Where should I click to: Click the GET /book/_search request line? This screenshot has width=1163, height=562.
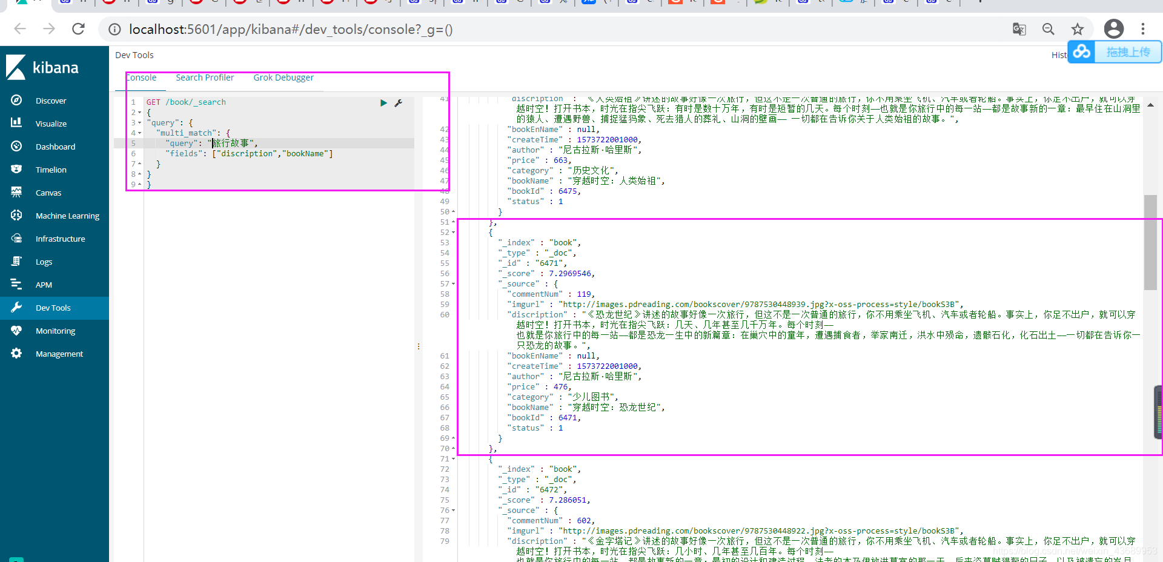(186, 102)
